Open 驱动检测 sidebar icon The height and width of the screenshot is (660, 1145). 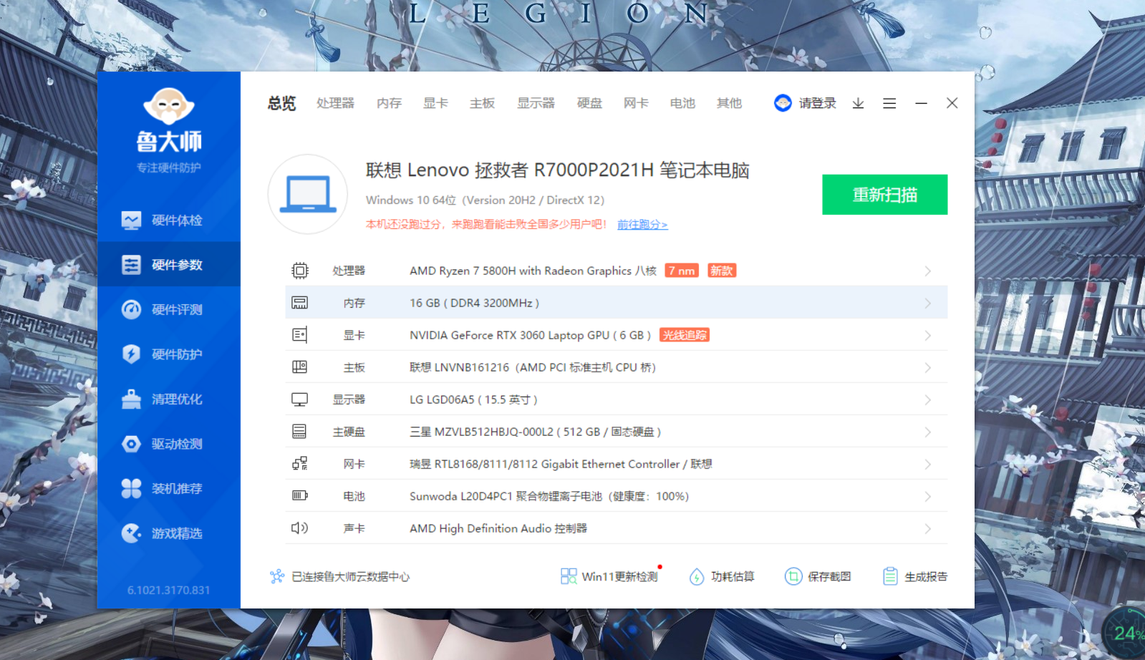click(131, 444)
